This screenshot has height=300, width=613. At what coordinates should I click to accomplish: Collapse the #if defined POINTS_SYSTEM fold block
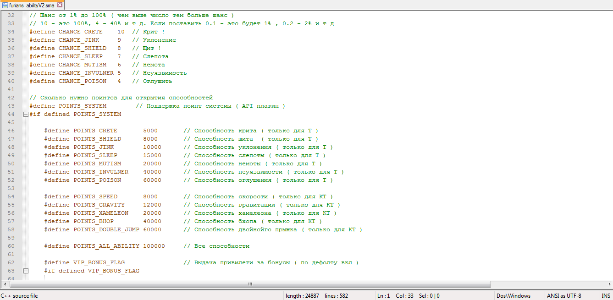click(26, 114)
